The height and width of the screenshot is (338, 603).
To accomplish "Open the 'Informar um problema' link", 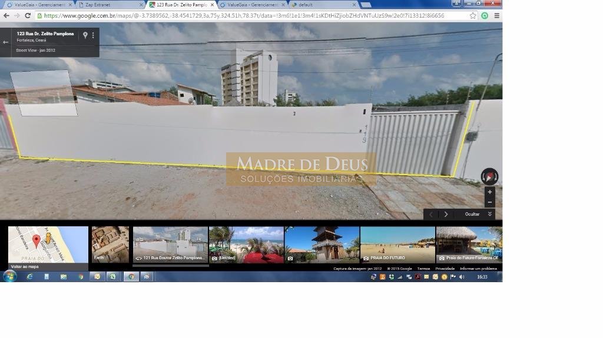I will click(478, 269).
